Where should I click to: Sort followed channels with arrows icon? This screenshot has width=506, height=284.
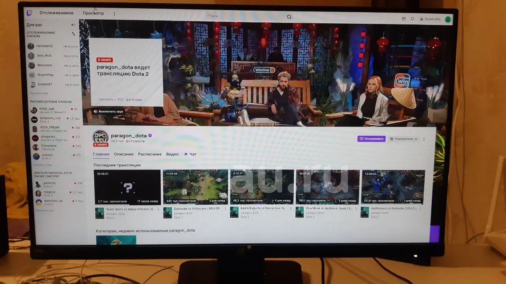[x=74, y=34]
